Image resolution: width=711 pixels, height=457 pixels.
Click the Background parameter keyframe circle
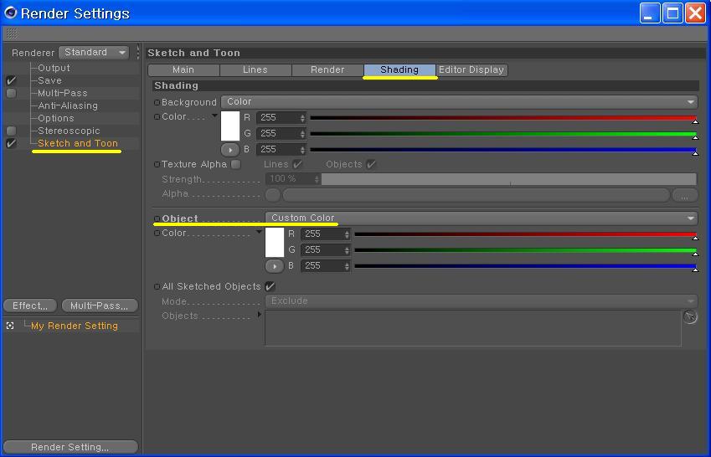click(x=157, y=102)
